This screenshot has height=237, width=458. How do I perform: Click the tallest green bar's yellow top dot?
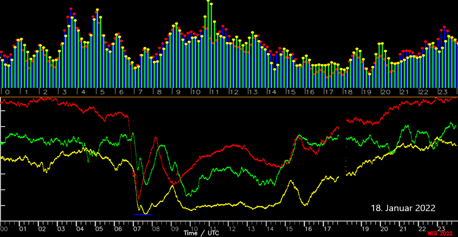[208, 1]
